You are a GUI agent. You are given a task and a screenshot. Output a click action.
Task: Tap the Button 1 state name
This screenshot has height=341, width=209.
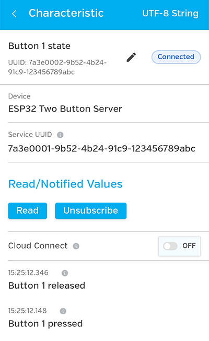tap(39, 46)
